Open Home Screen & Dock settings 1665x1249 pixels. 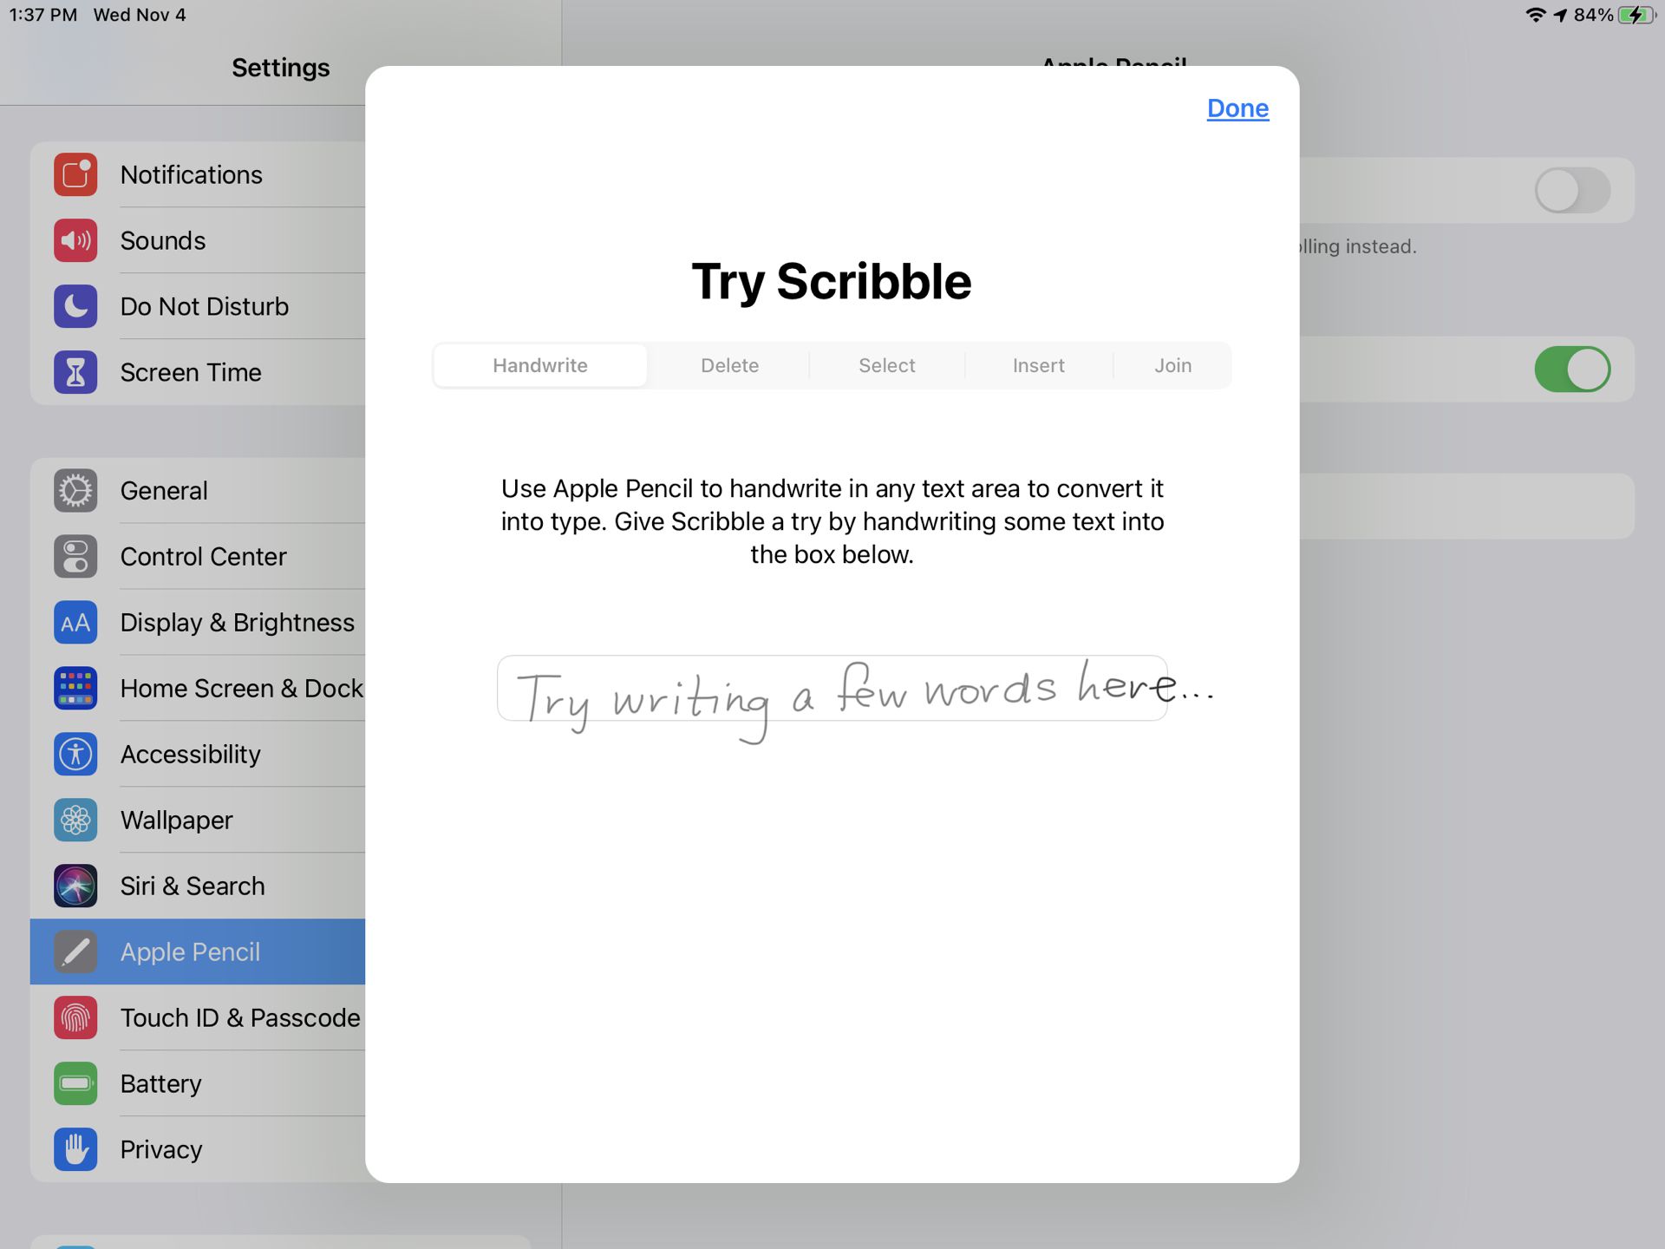(x=198, y=688)
